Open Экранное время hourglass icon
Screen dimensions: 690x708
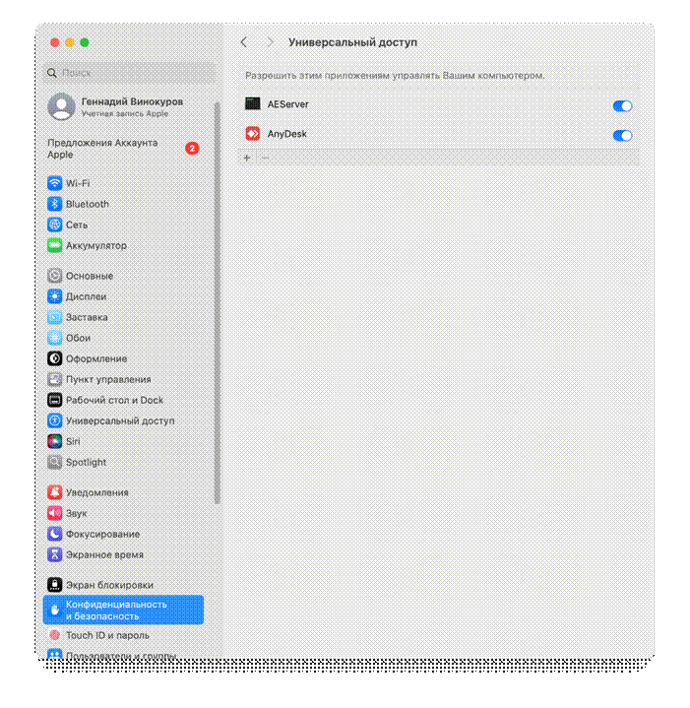click(x=55, y=554)
